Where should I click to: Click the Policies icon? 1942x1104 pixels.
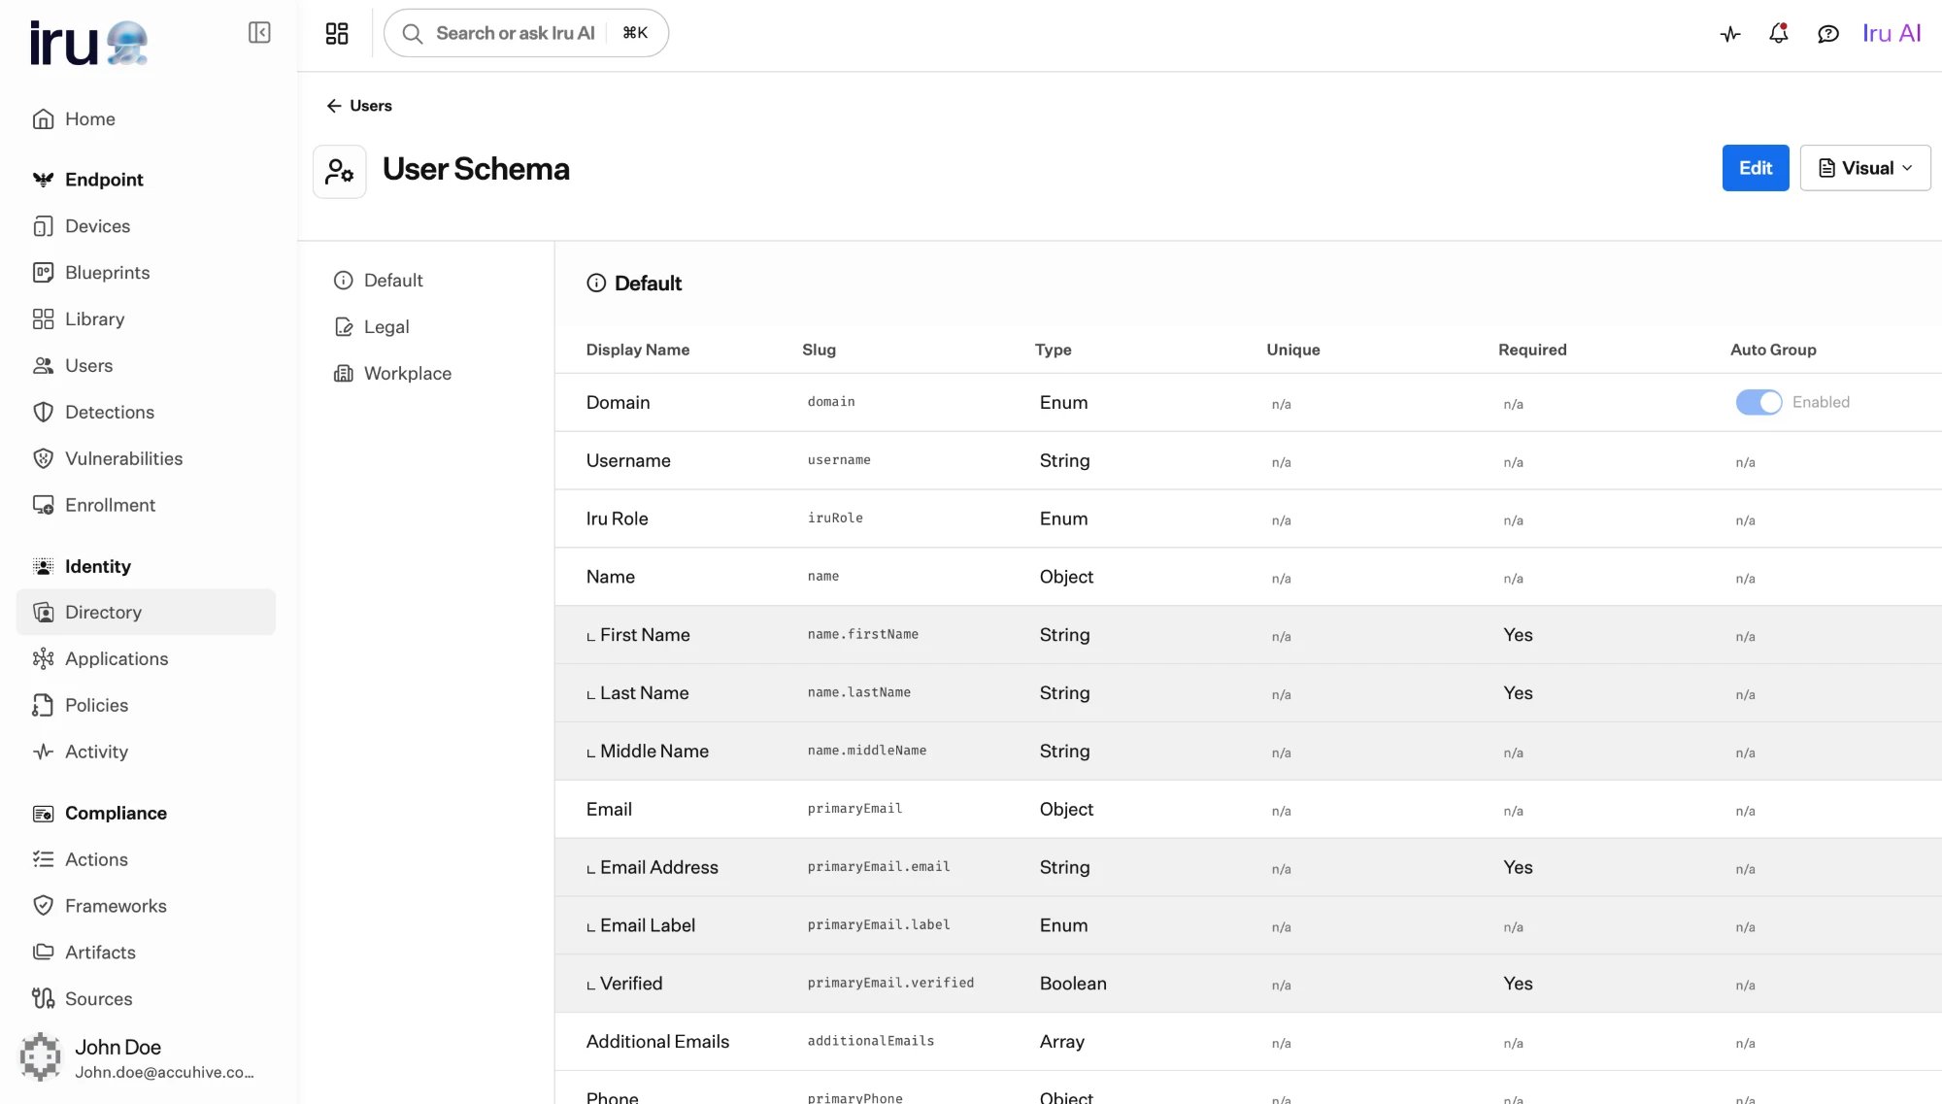(43, 706)
